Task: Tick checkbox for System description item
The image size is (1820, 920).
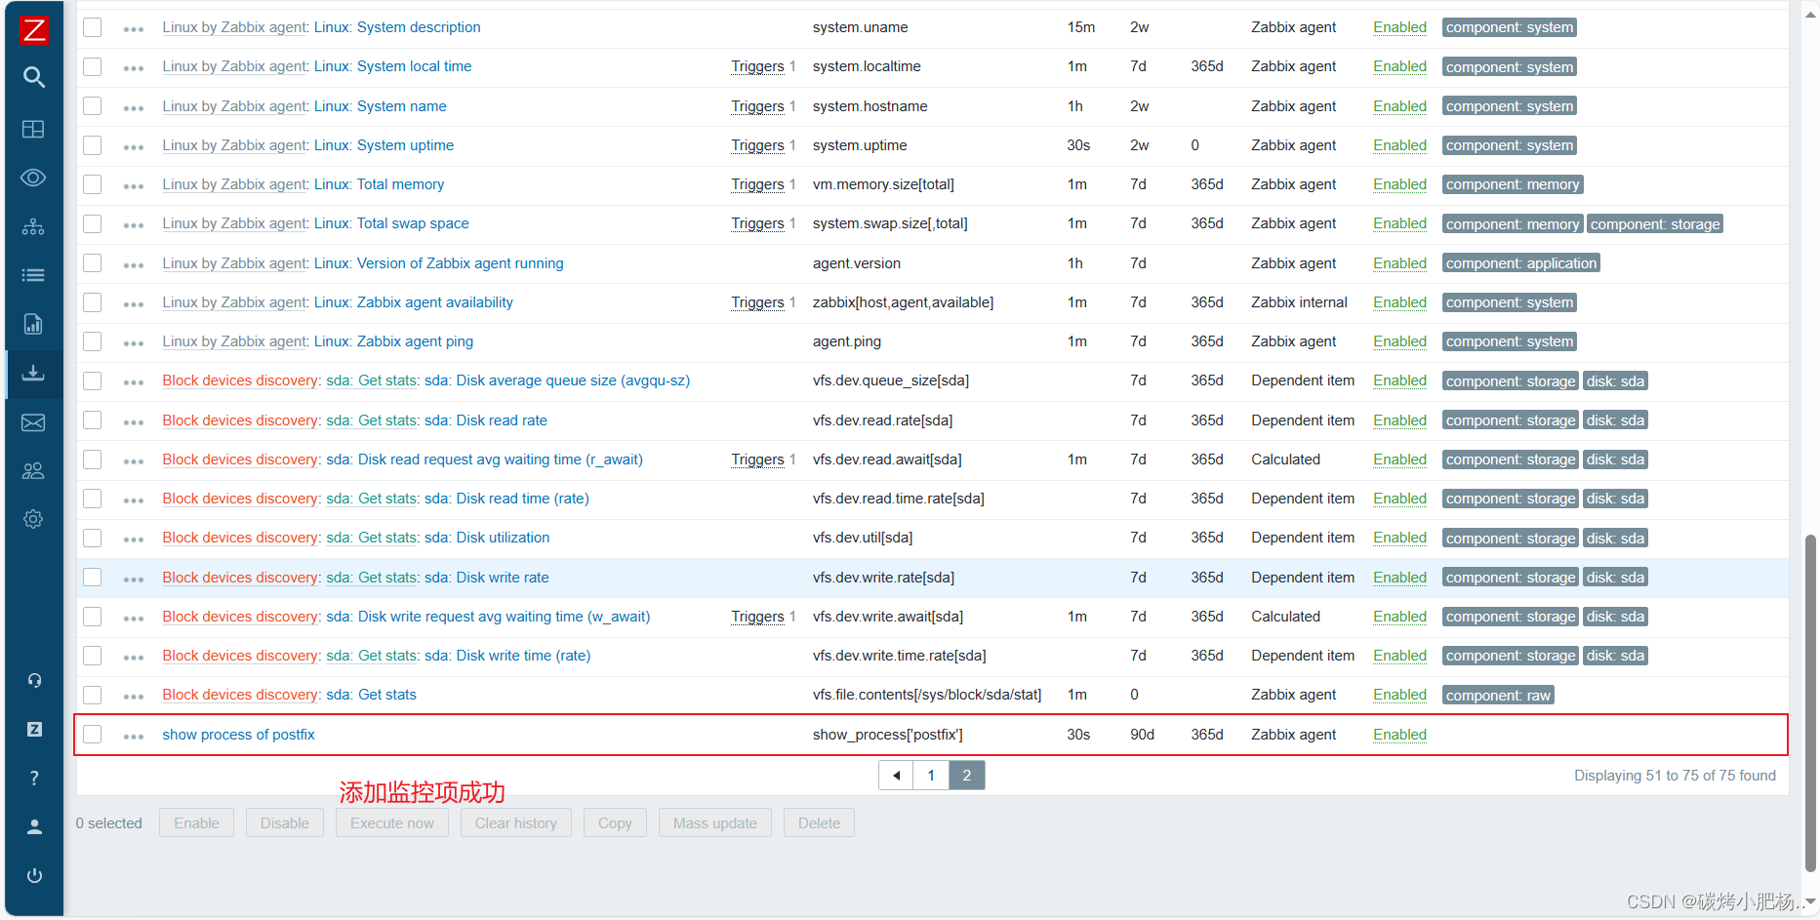Action: (x=93, y=27)
